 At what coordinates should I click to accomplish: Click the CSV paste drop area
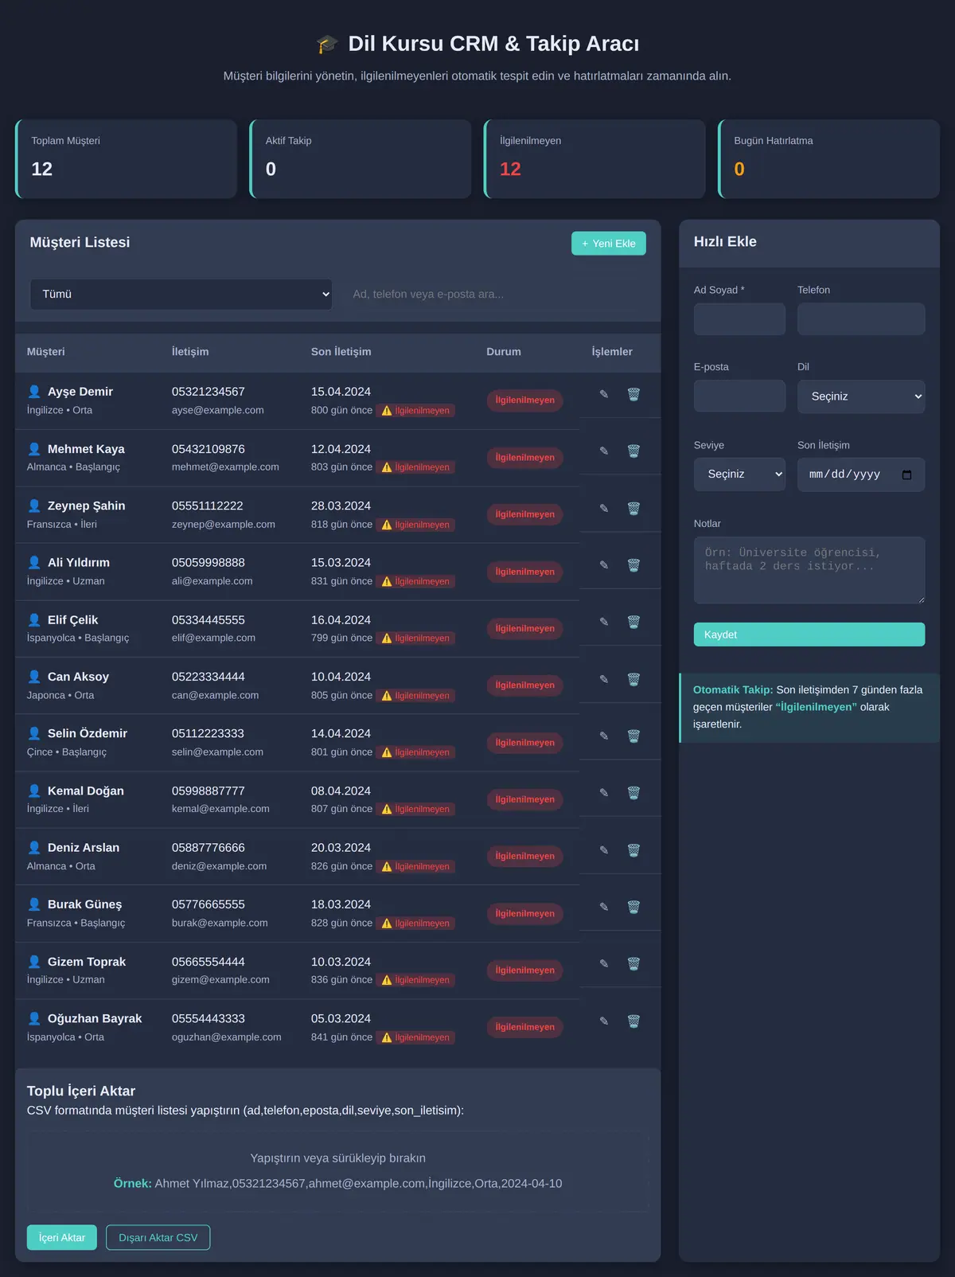pyautogui.click(x=338, y=1171)
